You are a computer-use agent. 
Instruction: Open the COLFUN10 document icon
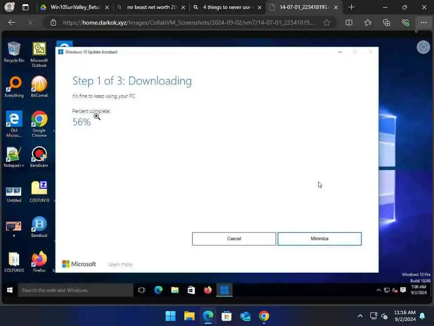pos(14,262)
